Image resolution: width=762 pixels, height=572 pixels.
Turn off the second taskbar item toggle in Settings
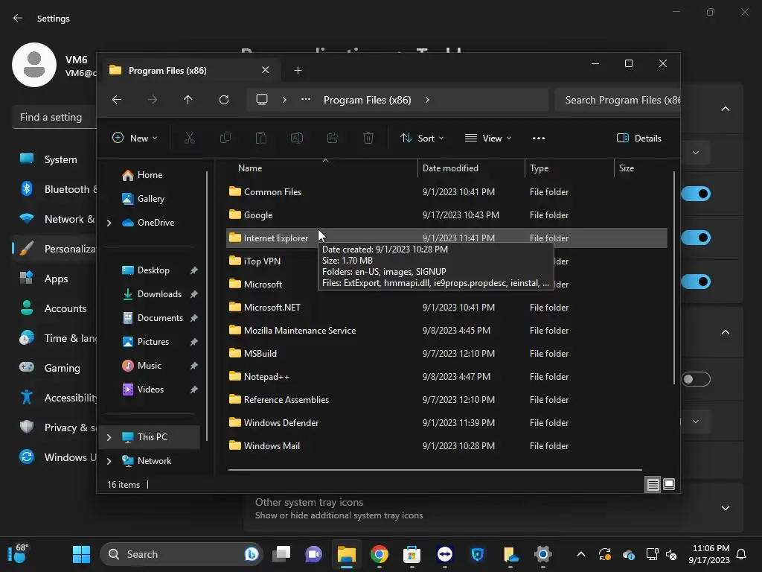696,238
